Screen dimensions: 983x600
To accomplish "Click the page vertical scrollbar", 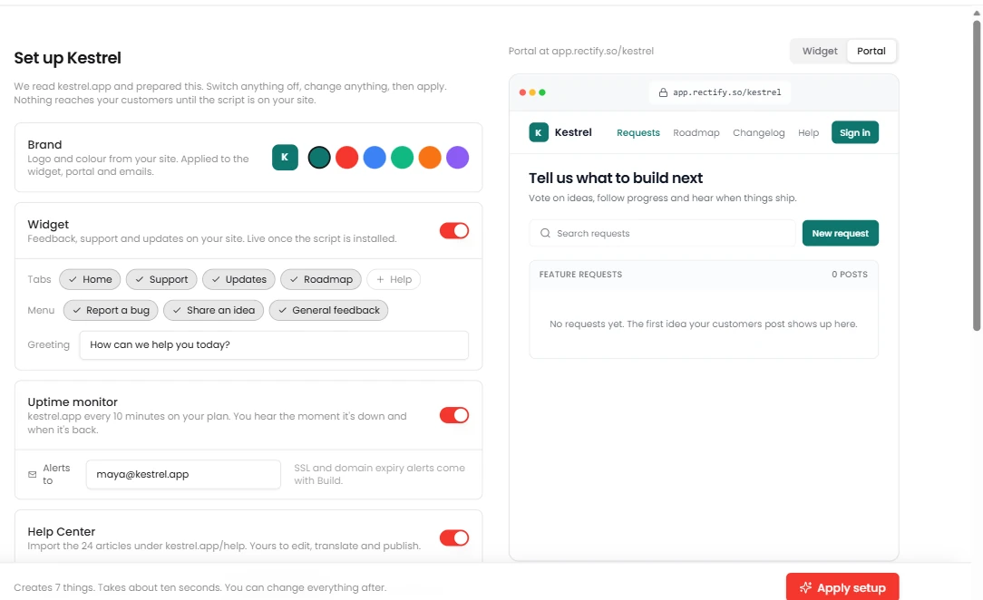I will tap(976, 175).
